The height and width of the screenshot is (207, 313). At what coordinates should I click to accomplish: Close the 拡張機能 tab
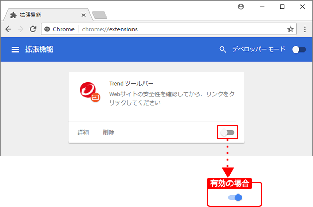pyautogui.click(x=83, y=15)
